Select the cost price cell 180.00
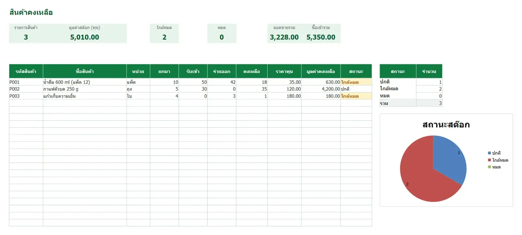522x235 pixels. [284, 96]
